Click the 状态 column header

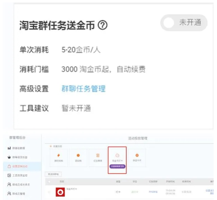135,181
